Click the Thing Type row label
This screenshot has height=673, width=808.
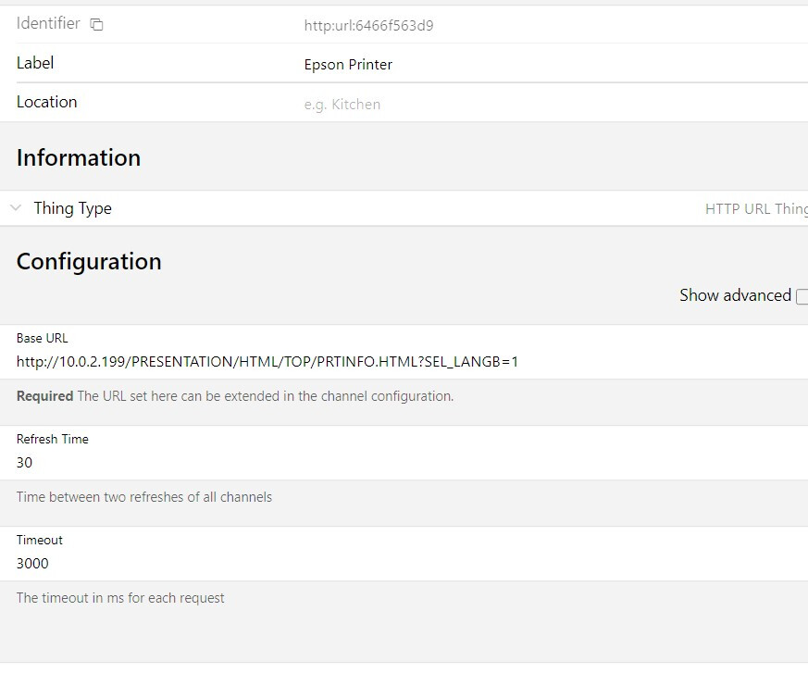click(x=73, y=207)
